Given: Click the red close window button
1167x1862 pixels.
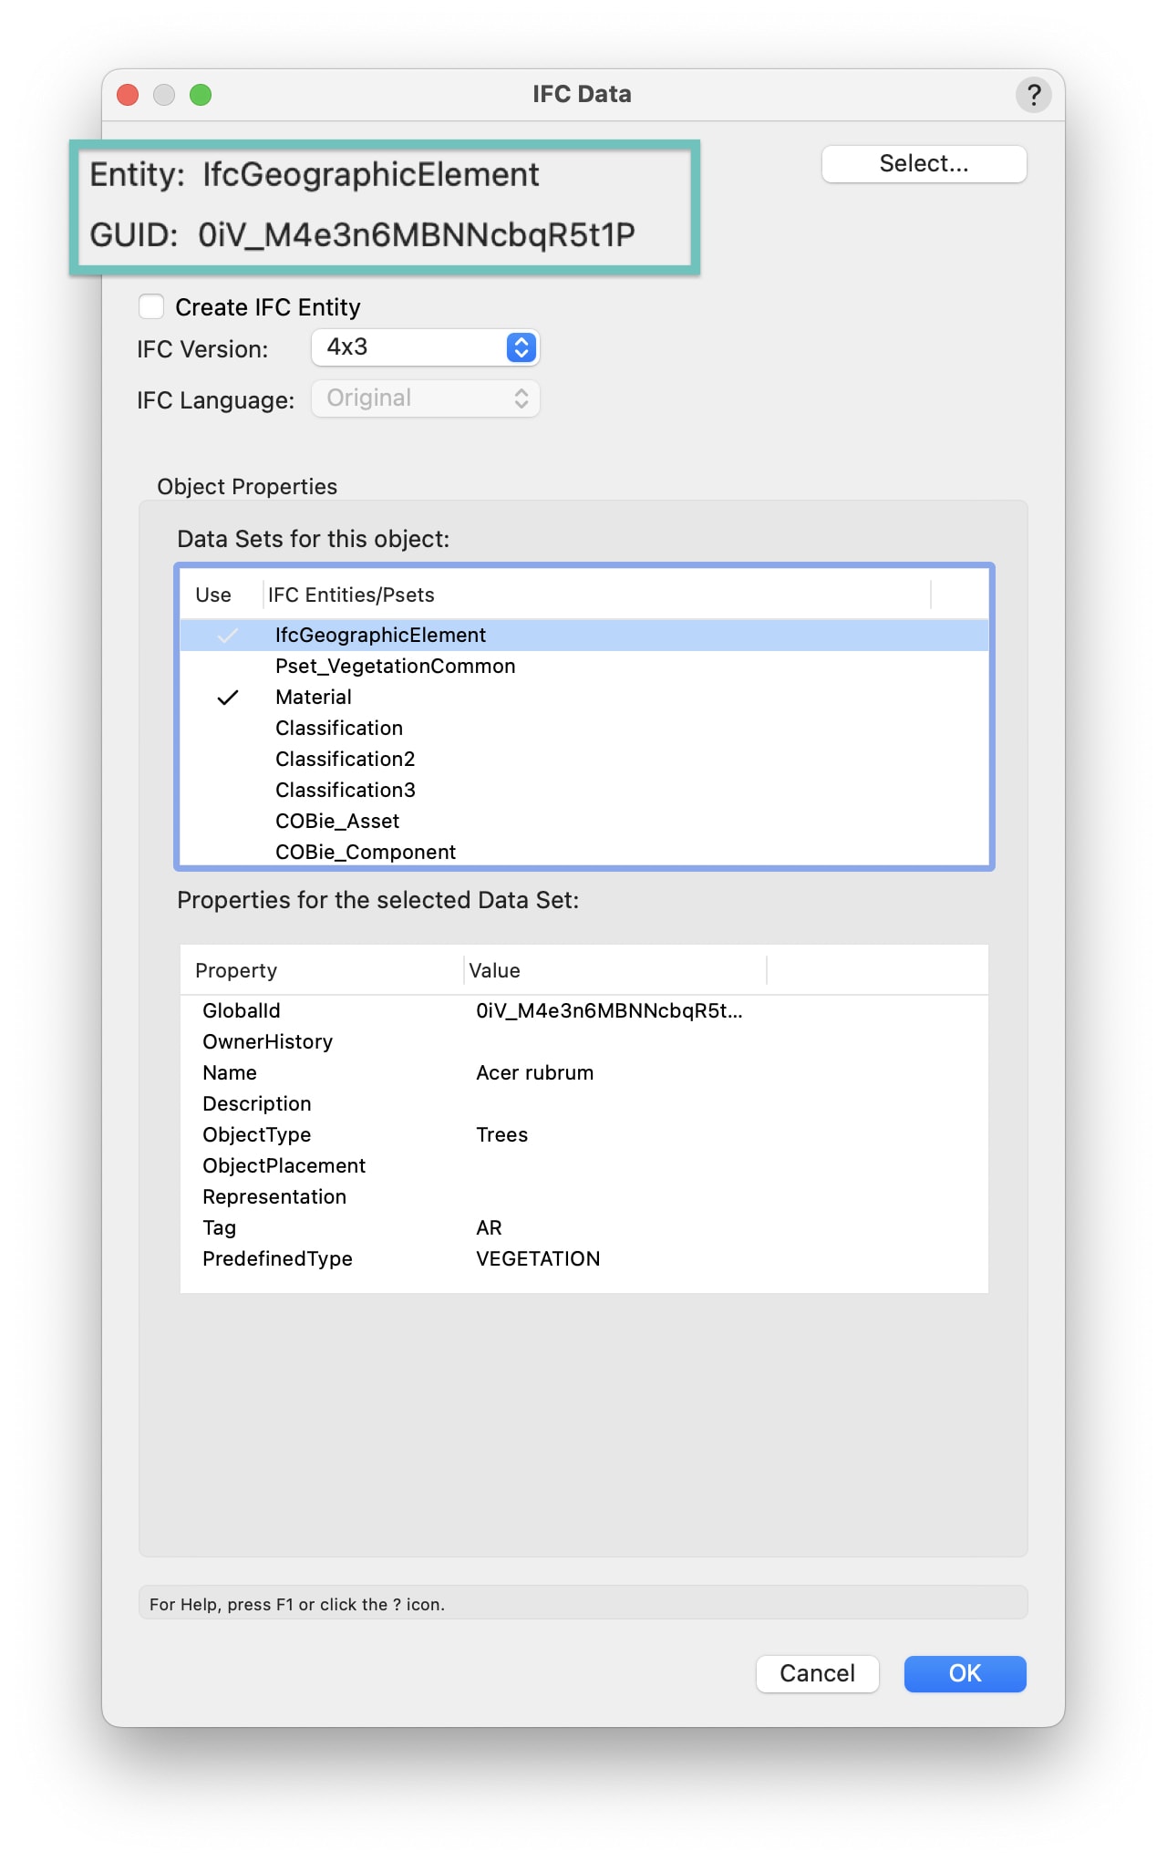Looking at the screenshot, I should [x=128, y=95].
